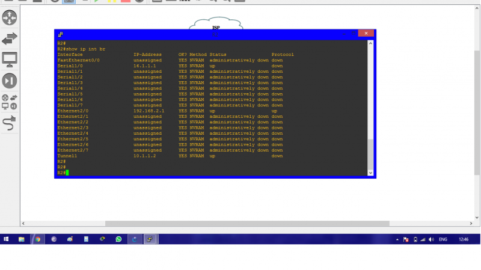Click PuTTY scrollbar down arrow
Viewport: 481px width, 270px height.
(370, 173)
